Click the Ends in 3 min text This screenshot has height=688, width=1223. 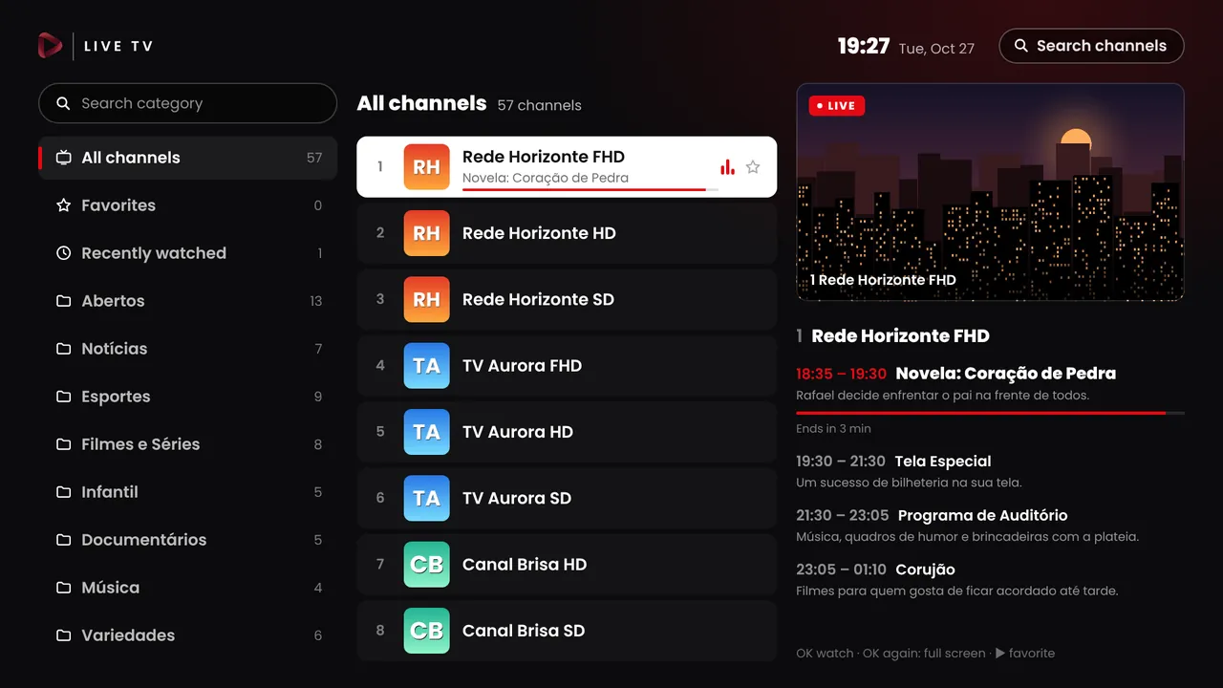pyautogui.click(x=833, y=428)
